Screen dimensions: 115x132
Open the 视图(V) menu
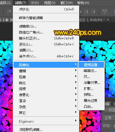pyautogui.click(x=50, y=3)
